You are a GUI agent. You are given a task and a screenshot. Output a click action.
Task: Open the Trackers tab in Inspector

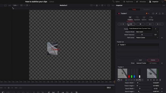click(x=130, y=18)
